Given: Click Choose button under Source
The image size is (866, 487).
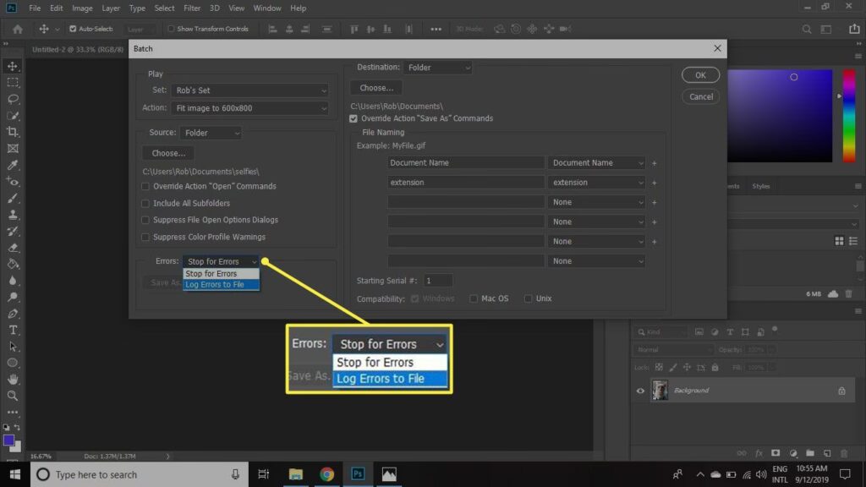Looking at the screenshot, I should pos(168,153).
